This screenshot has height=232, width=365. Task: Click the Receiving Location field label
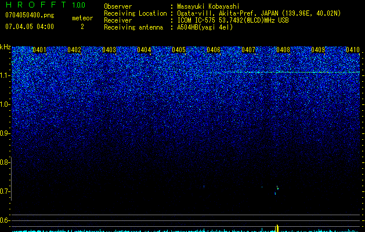pyautogui.click(x=135, y=13)
